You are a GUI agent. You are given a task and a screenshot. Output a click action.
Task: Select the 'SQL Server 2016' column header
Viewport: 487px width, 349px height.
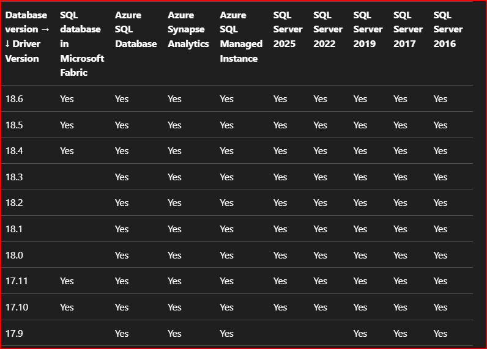coord(448,29)
